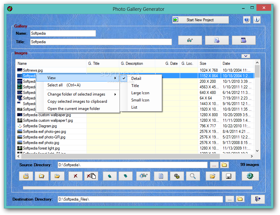Click the browse '...' button for Destination Directory

click(x=230, y=199)
